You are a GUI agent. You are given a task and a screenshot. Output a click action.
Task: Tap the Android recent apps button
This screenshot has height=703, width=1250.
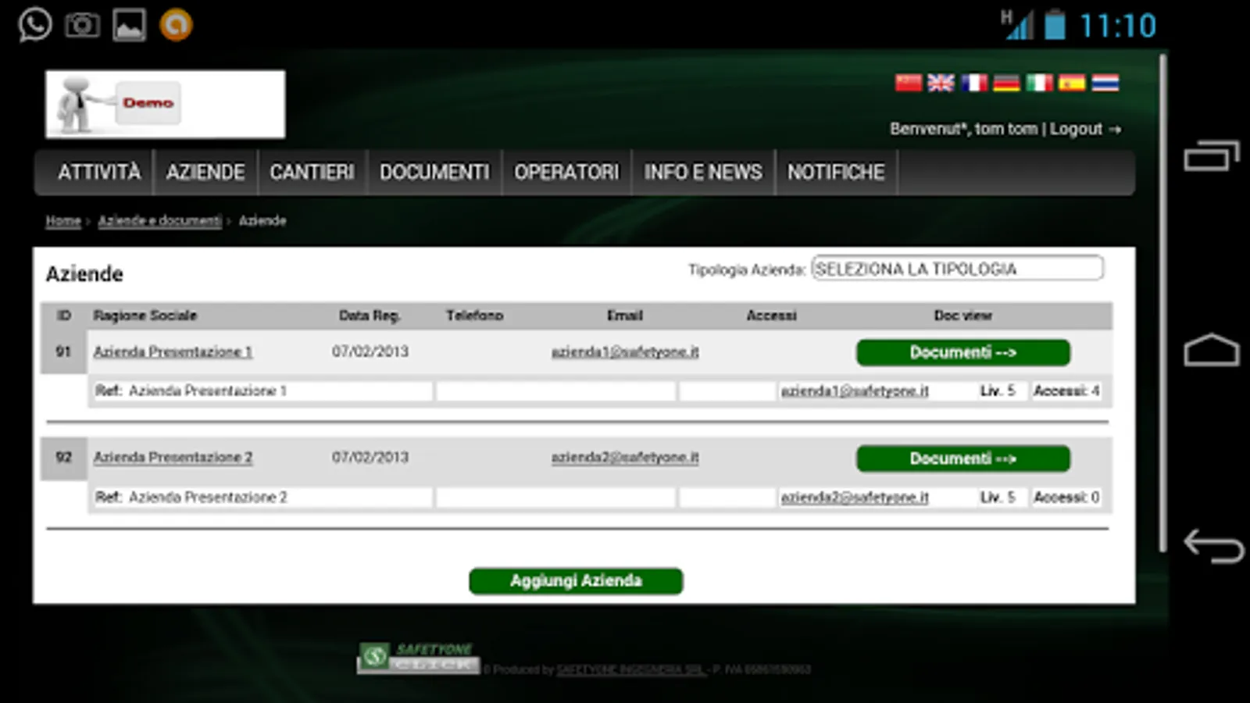(x=1212, y=155)
